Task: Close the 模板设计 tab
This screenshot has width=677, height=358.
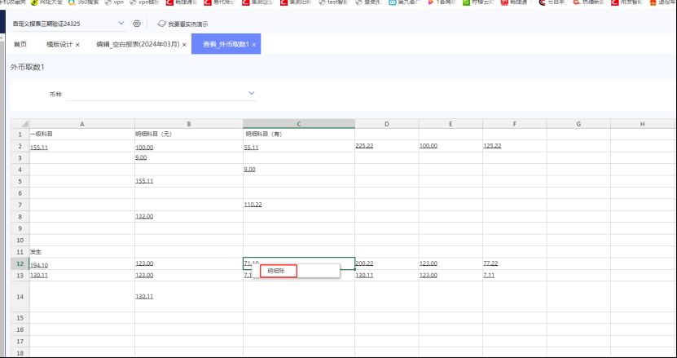Action: (x=77, y=44)
